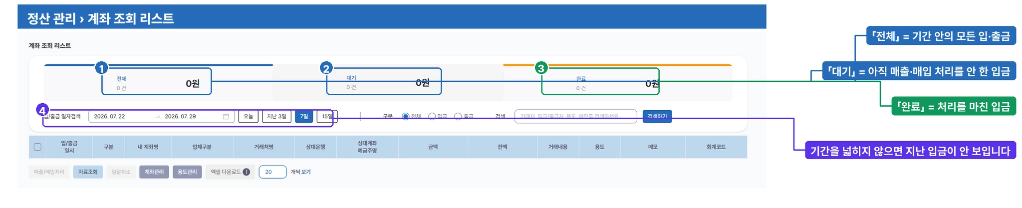Click the 상대계좌 예금주명 column header
The height and width of the screenshot is (208, 1022).
[367, 147]
